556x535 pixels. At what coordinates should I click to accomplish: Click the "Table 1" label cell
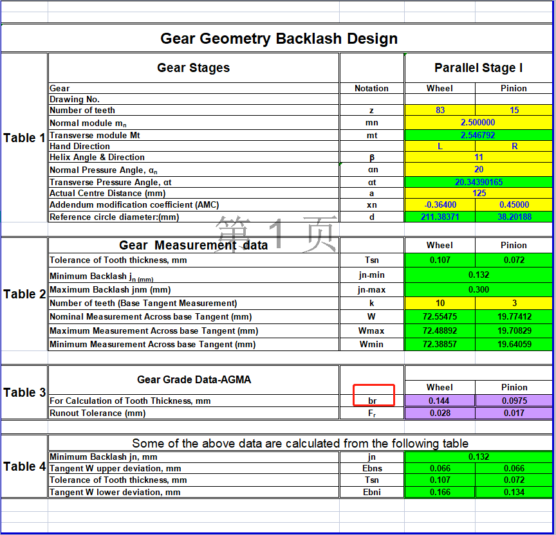24,138
